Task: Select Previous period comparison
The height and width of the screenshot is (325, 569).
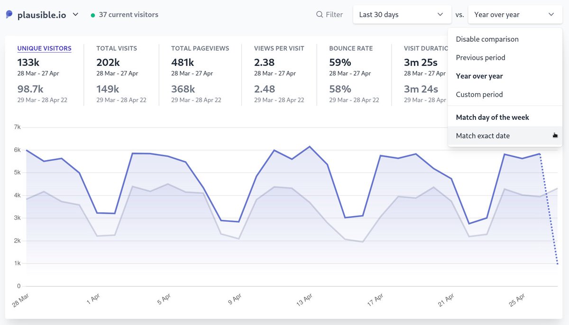Action: click(479, 57)
